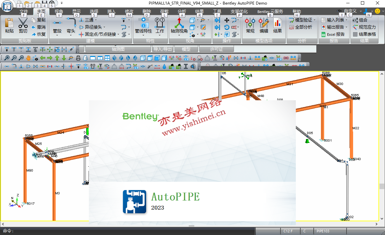
Task: Click the weight load icon in toolbar
Action: tap(114, 66)
